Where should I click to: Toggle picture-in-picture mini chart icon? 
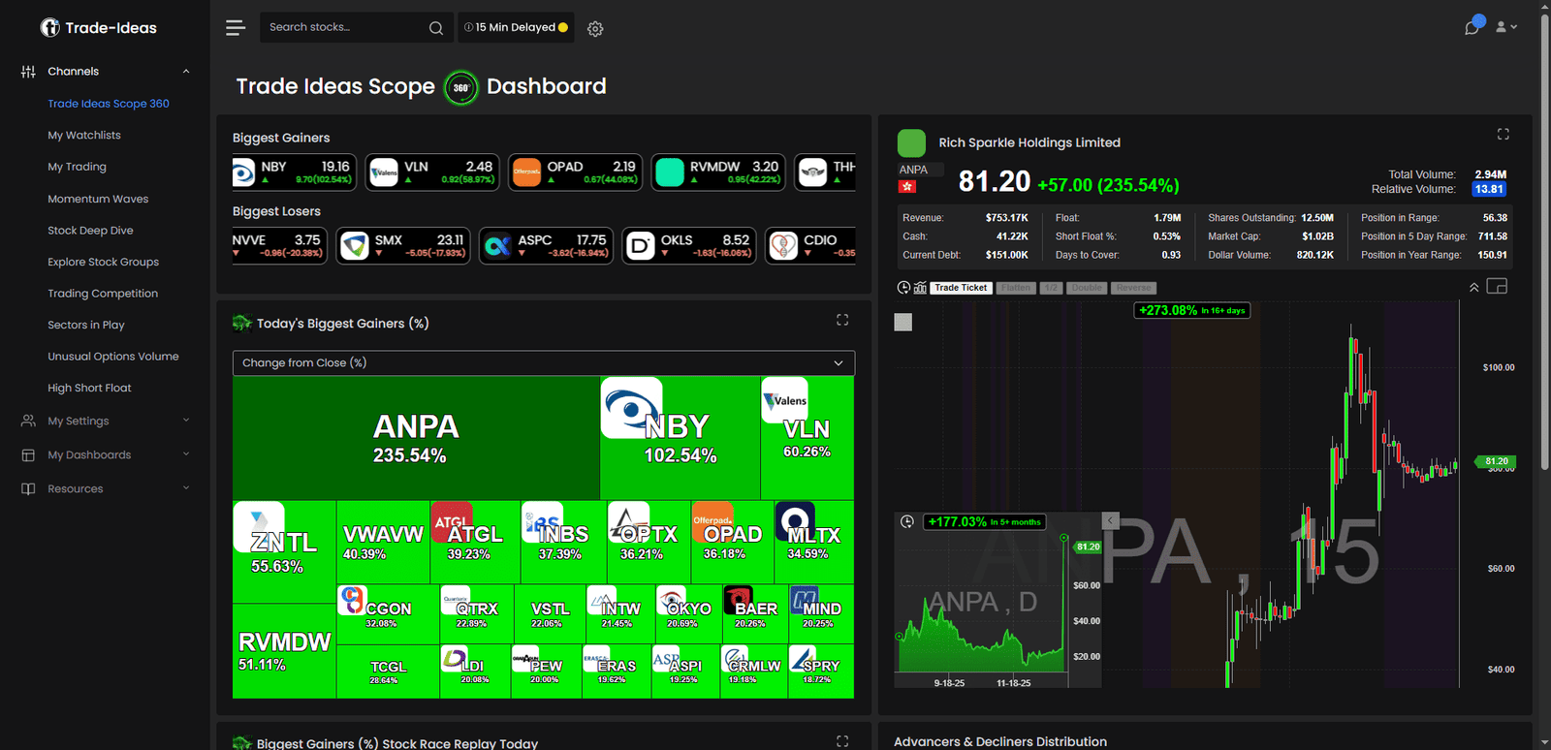point(1497,287)
